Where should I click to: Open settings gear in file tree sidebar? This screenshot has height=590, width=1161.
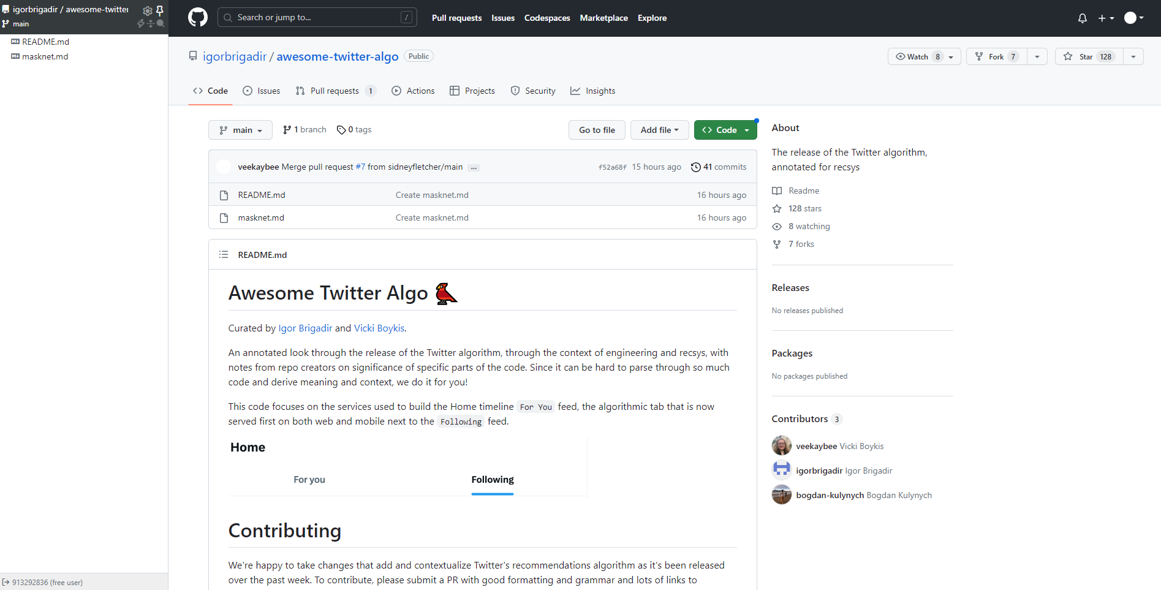click(148, 10)
